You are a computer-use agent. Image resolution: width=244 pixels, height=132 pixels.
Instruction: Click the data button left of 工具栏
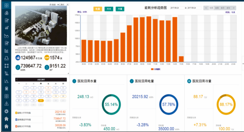click(53, 5)
